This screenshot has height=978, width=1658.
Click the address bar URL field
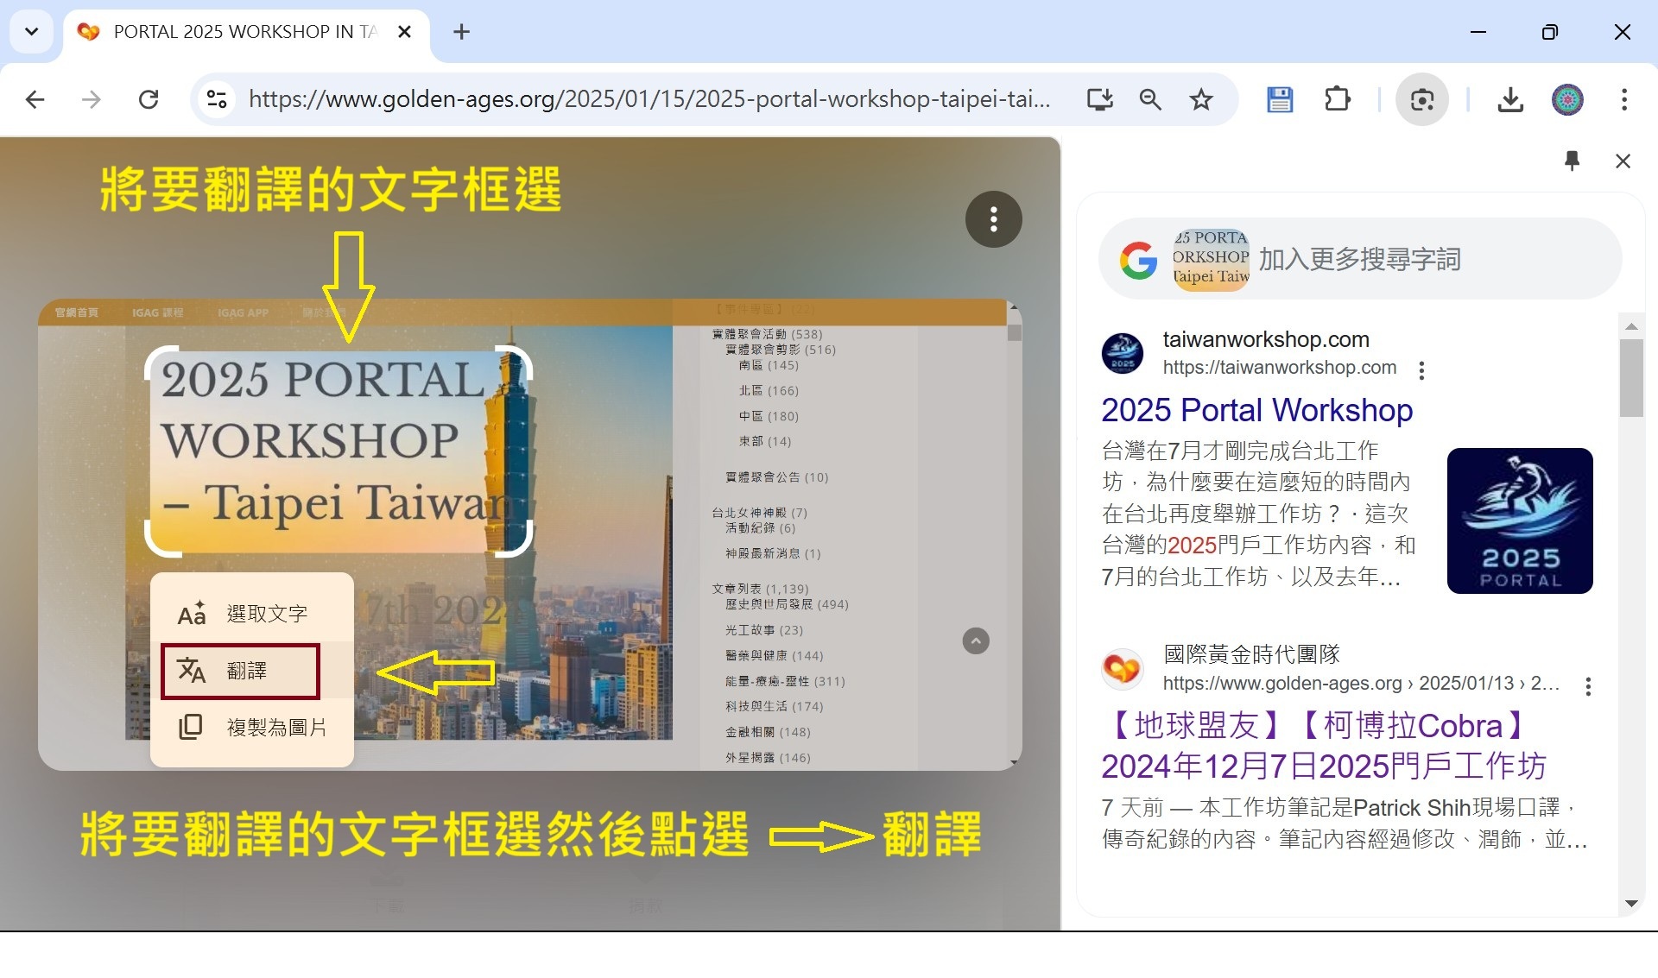coord(649,100)
